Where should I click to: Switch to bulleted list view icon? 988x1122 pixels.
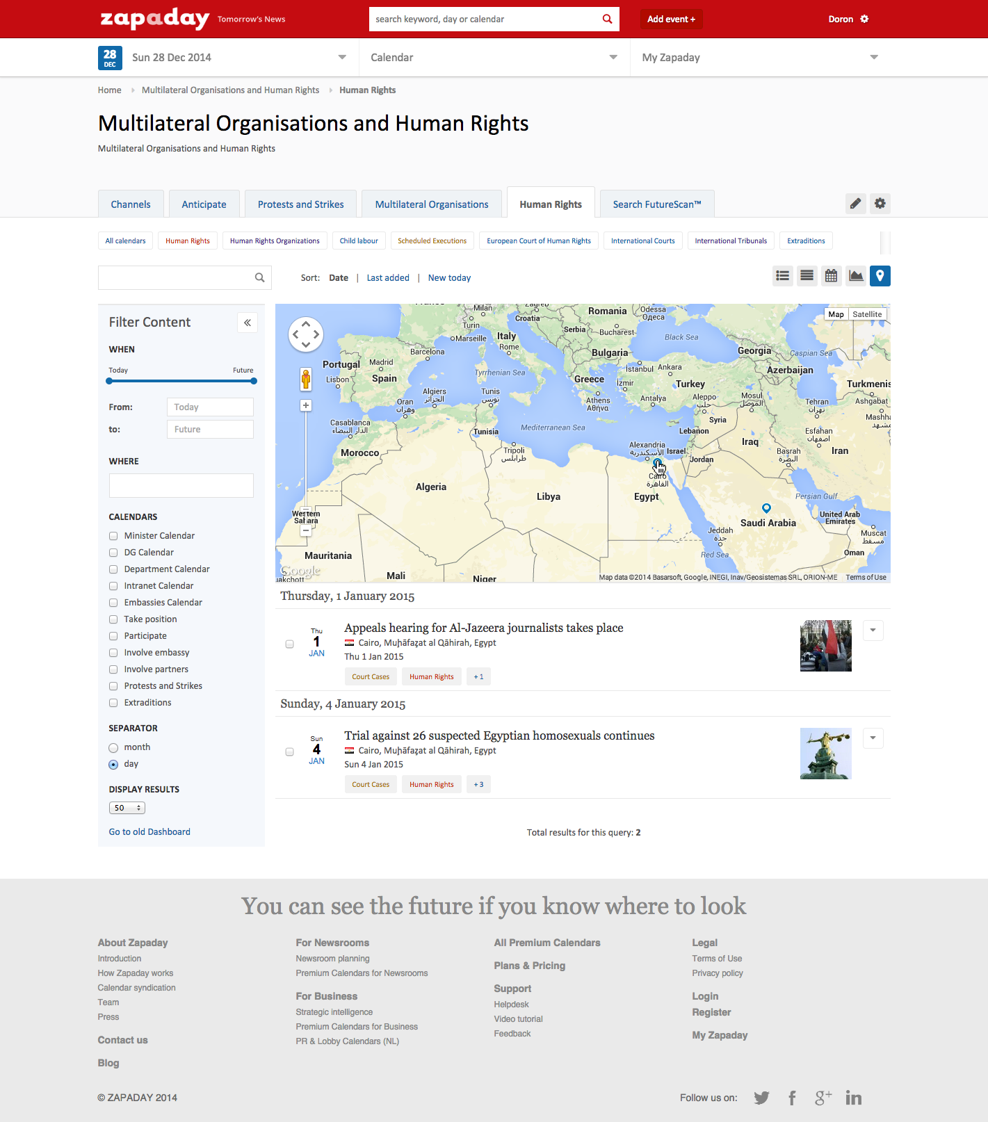[x=783, y=276]
